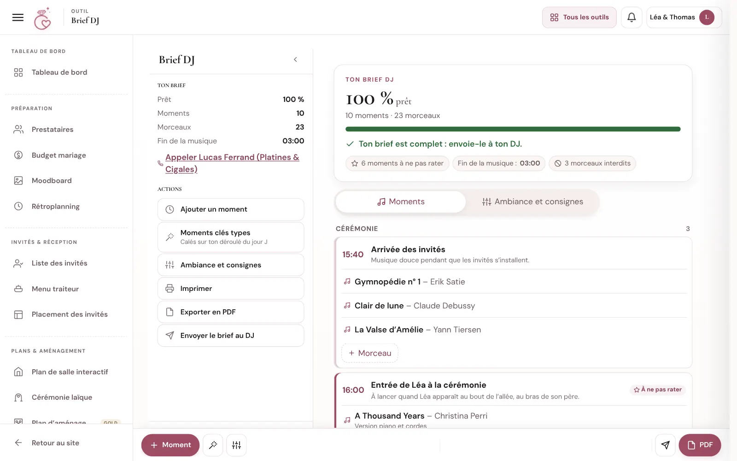Click the Exporter en PDF action

point(231,312)
